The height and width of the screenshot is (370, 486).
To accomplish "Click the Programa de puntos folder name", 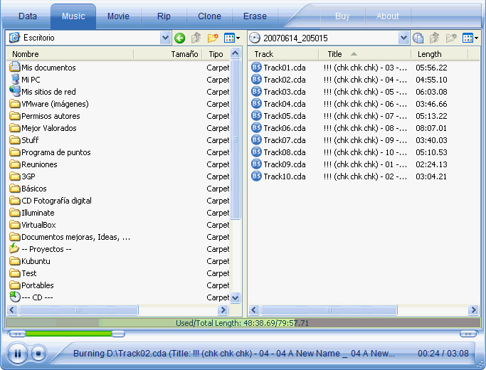I will click(x=56, y=152).
